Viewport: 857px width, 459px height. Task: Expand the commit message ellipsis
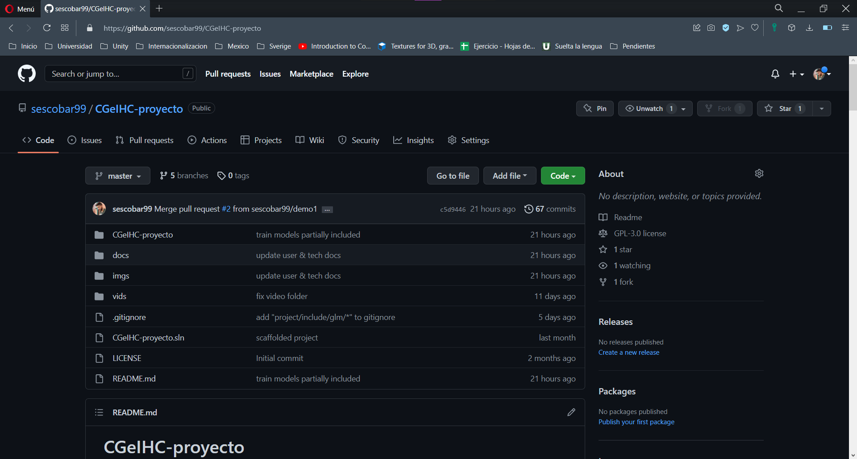pyautogui.click(x=327, y=209)
